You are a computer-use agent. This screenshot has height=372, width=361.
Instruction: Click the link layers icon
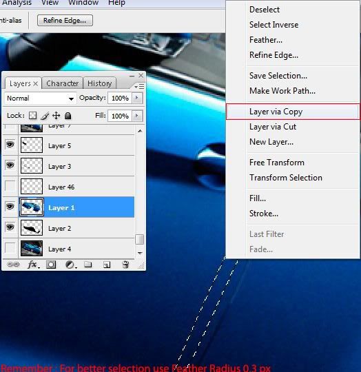click(x=13, y=265)
